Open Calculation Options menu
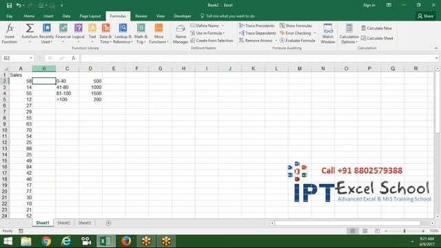 (x=349, y=34)
